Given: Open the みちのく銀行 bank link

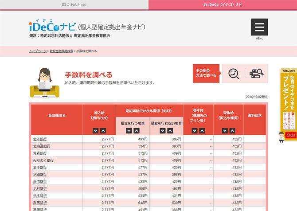Looking at the screenshot, I should [x=43, y=160].
